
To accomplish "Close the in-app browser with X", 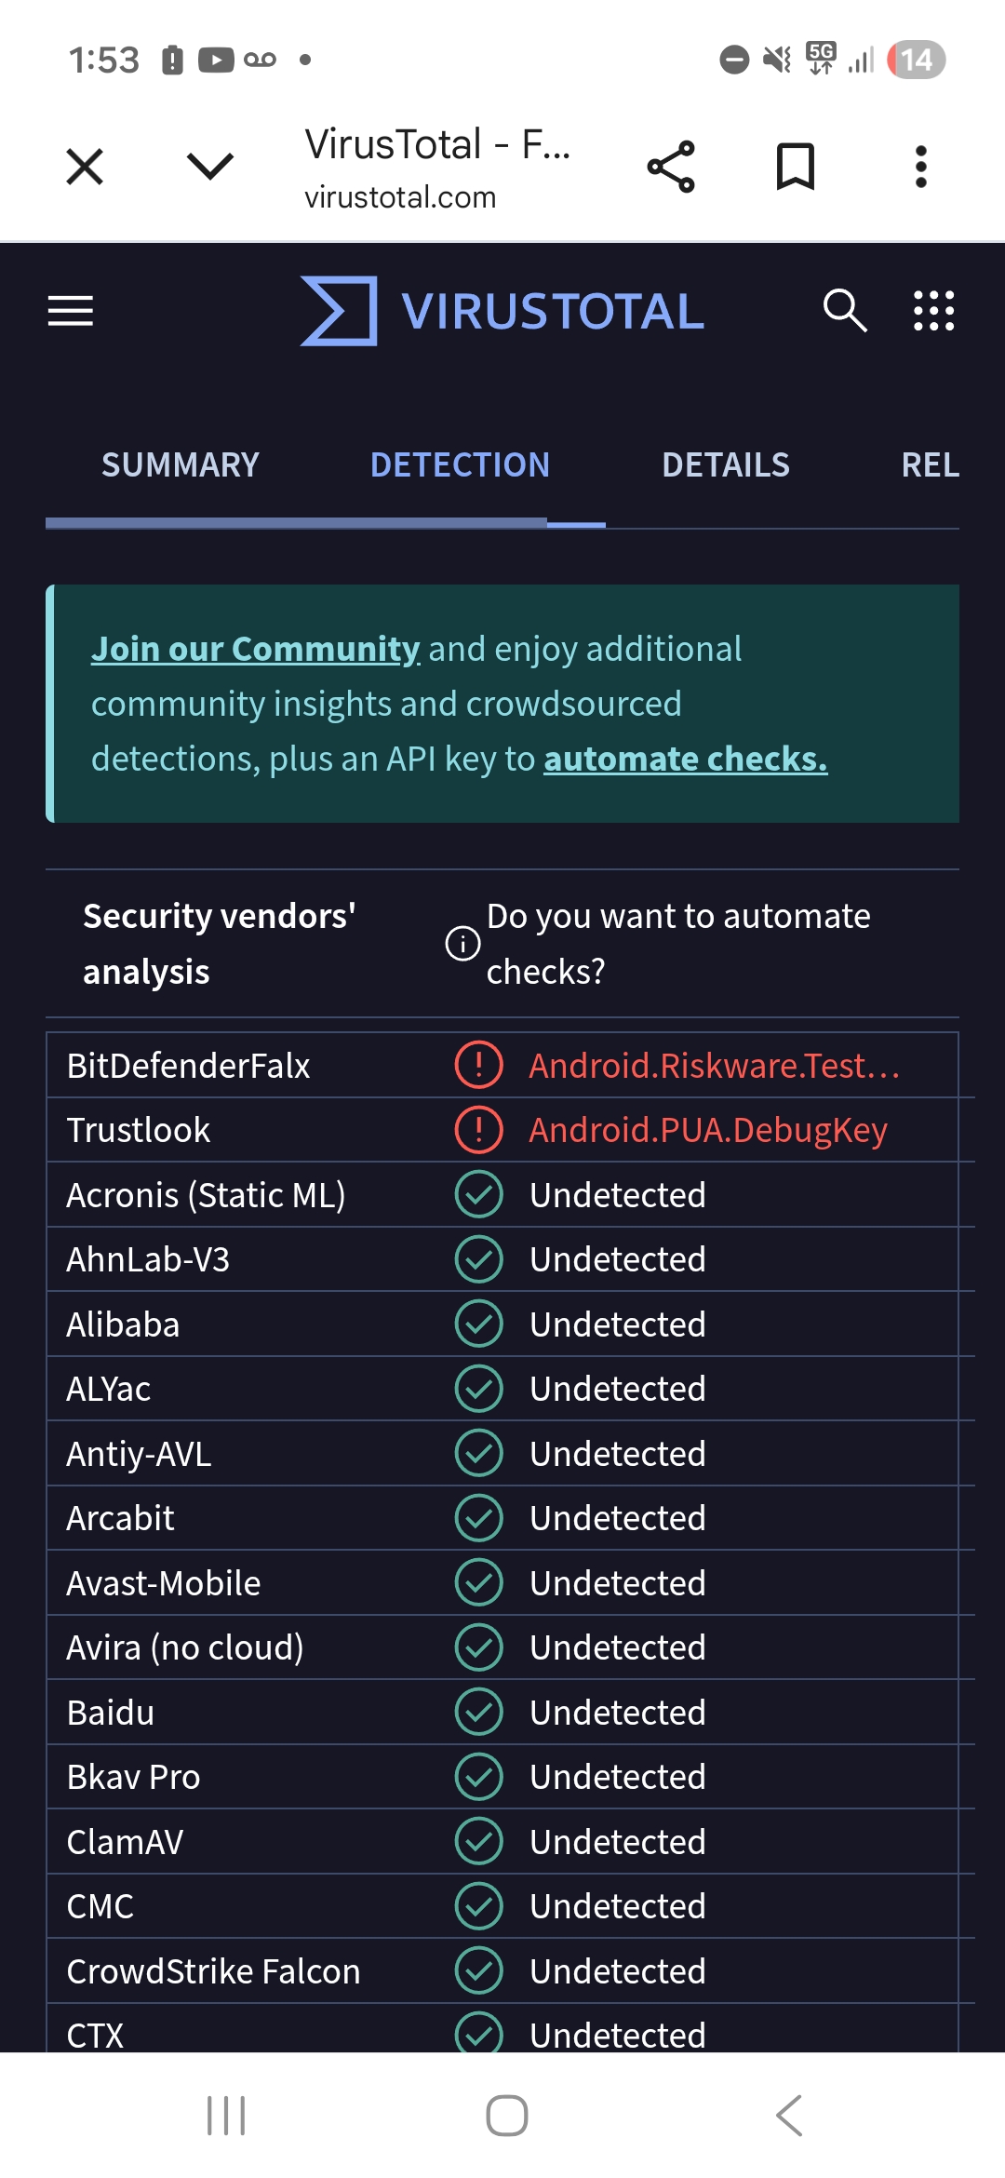I will (85, 168).
